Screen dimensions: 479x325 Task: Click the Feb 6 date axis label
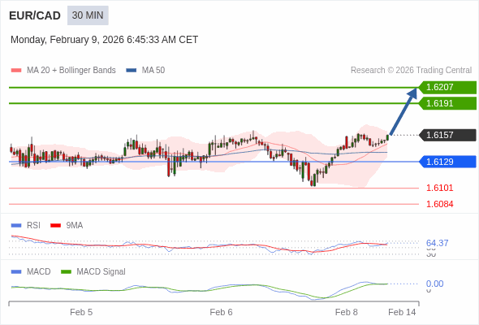221,312
